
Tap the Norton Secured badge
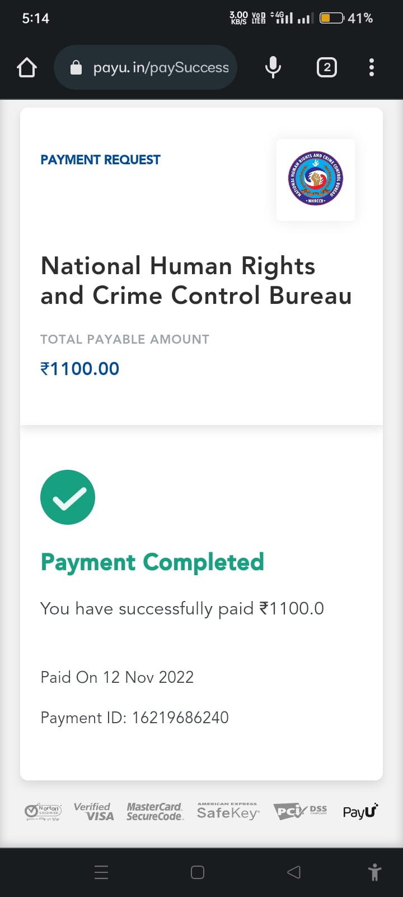point(43,812)
